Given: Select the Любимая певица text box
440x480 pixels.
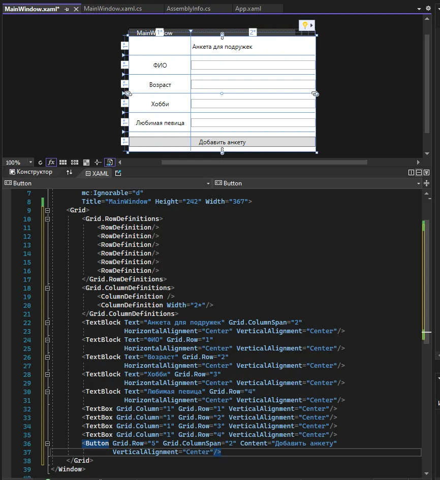Looking at the screenshot, I should pos(253,122).
